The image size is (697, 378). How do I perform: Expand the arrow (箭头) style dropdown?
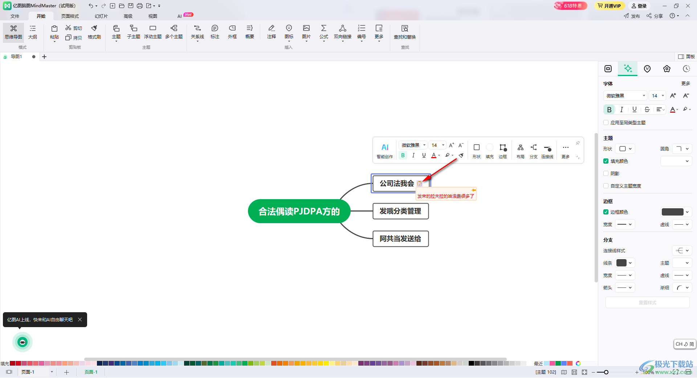click(625, 287)
